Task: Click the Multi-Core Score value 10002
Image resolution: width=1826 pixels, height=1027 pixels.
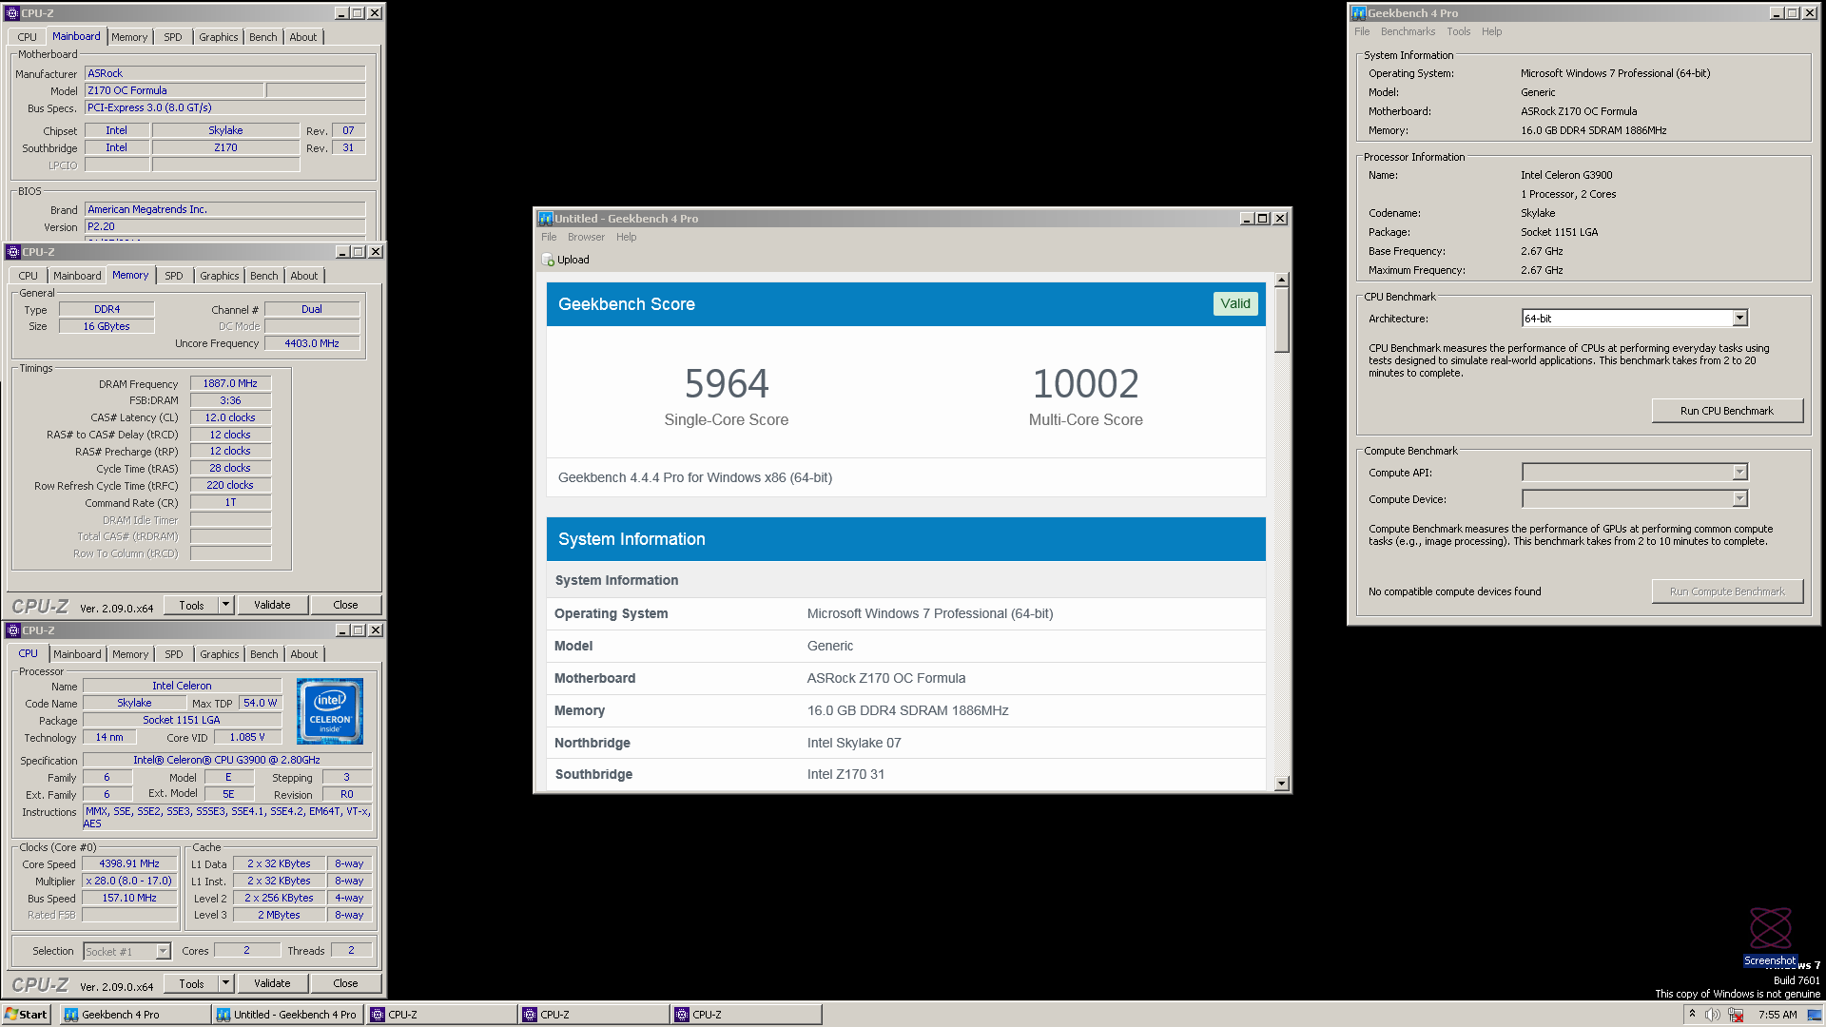Action: 1085,384
